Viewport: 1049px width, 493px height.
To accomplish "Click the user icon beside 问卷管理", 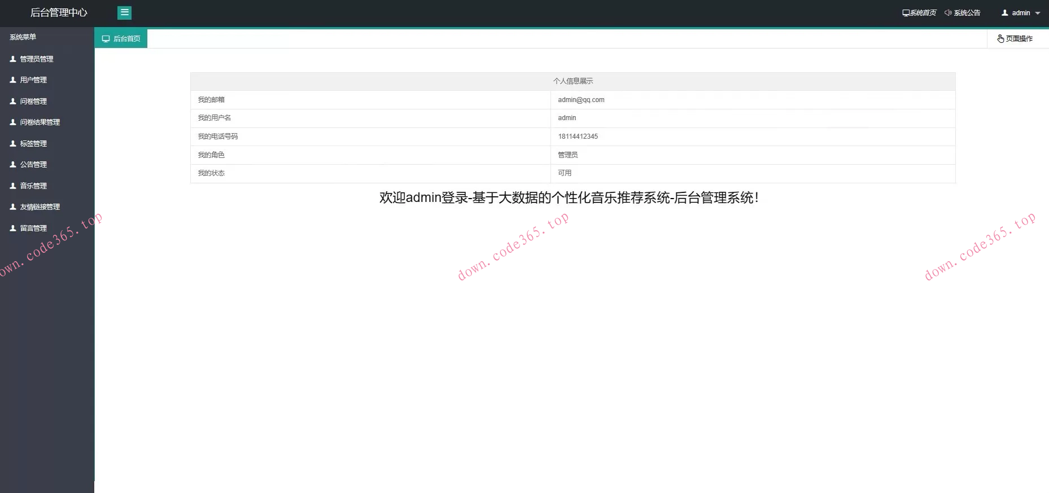I will pos(13,101).
